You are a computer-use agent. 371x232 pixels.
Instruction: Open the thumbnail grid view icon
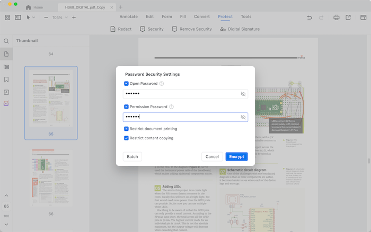point(7,17)
